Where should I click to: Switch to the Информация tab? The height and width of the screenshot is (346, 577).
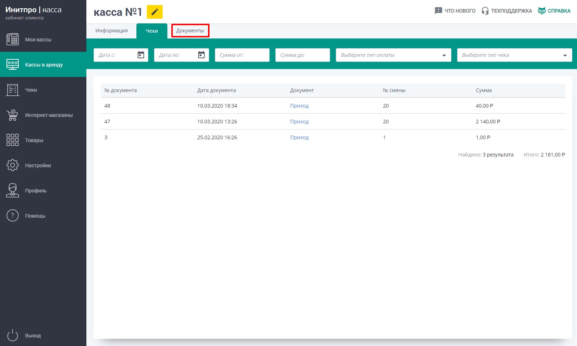click(x=112, y=31)
